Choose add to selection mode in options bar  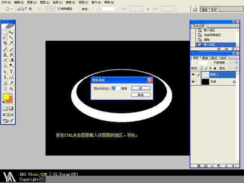point(22,9)
